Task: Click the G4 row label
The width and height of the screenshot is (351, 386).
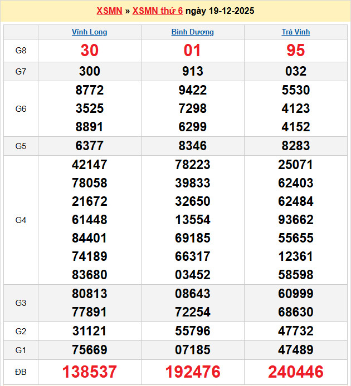Action: click(21, 220)
